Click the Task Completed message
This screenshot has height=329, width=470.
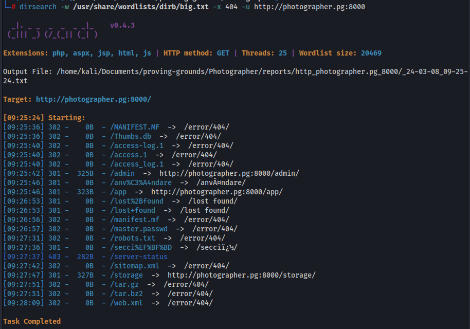point(32,321)
